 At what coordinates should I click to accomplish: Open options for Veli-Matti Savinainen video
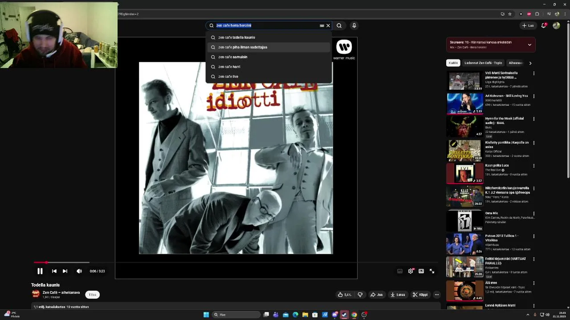tap(533, 73)
